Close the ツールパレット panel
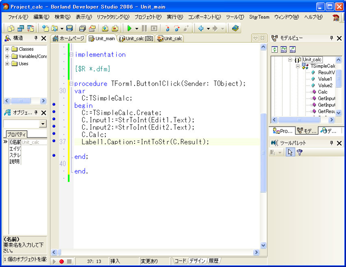This screenshot has width=346, height=267. [339, 143]
